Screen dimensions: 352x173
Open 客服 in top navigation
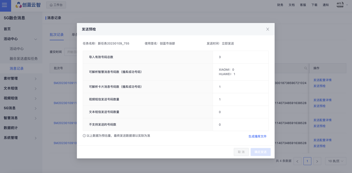coord(303,5)
